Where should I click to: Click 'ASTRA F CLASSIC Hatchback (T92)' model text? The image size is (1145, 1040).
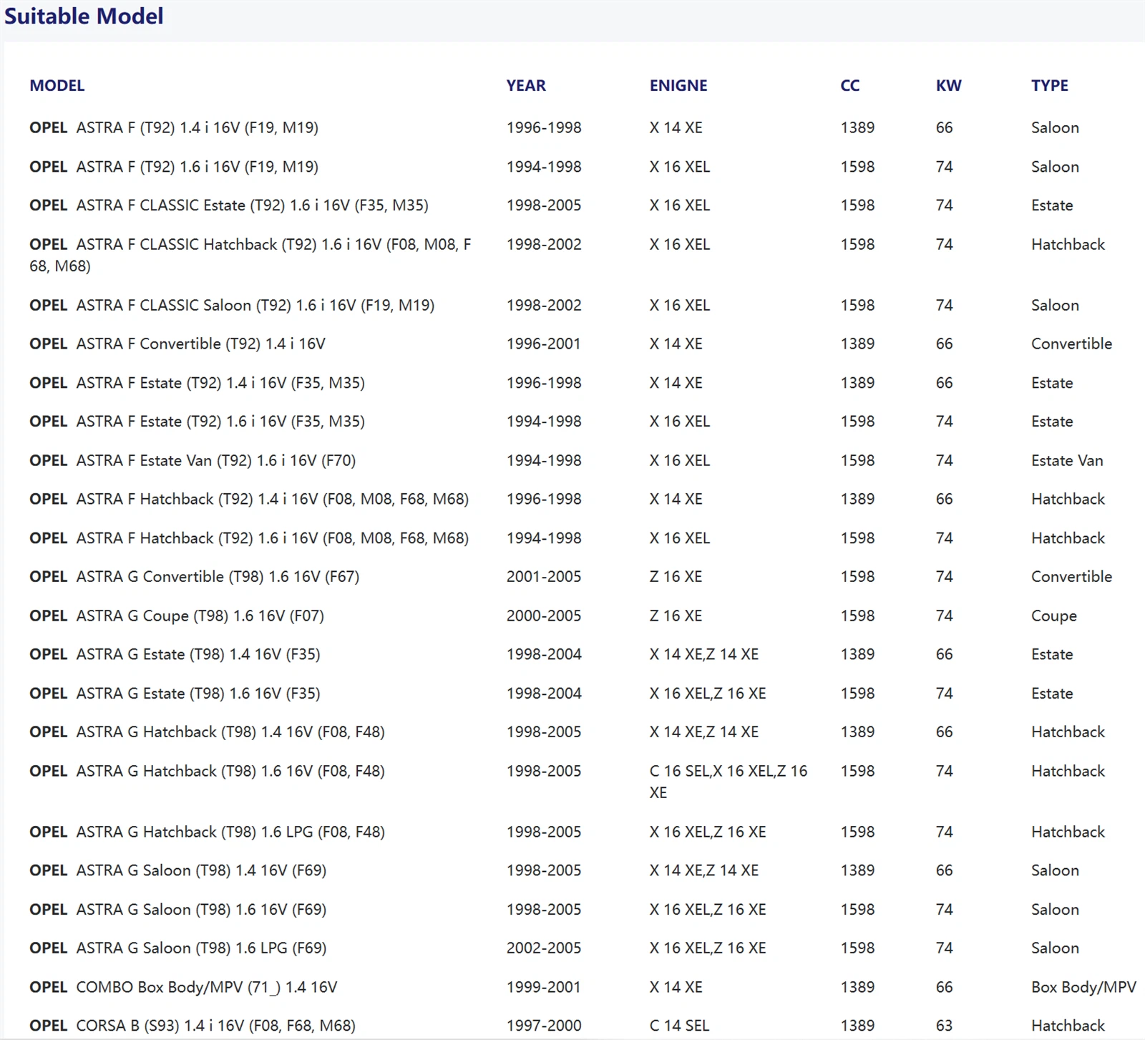pos(250,255)
